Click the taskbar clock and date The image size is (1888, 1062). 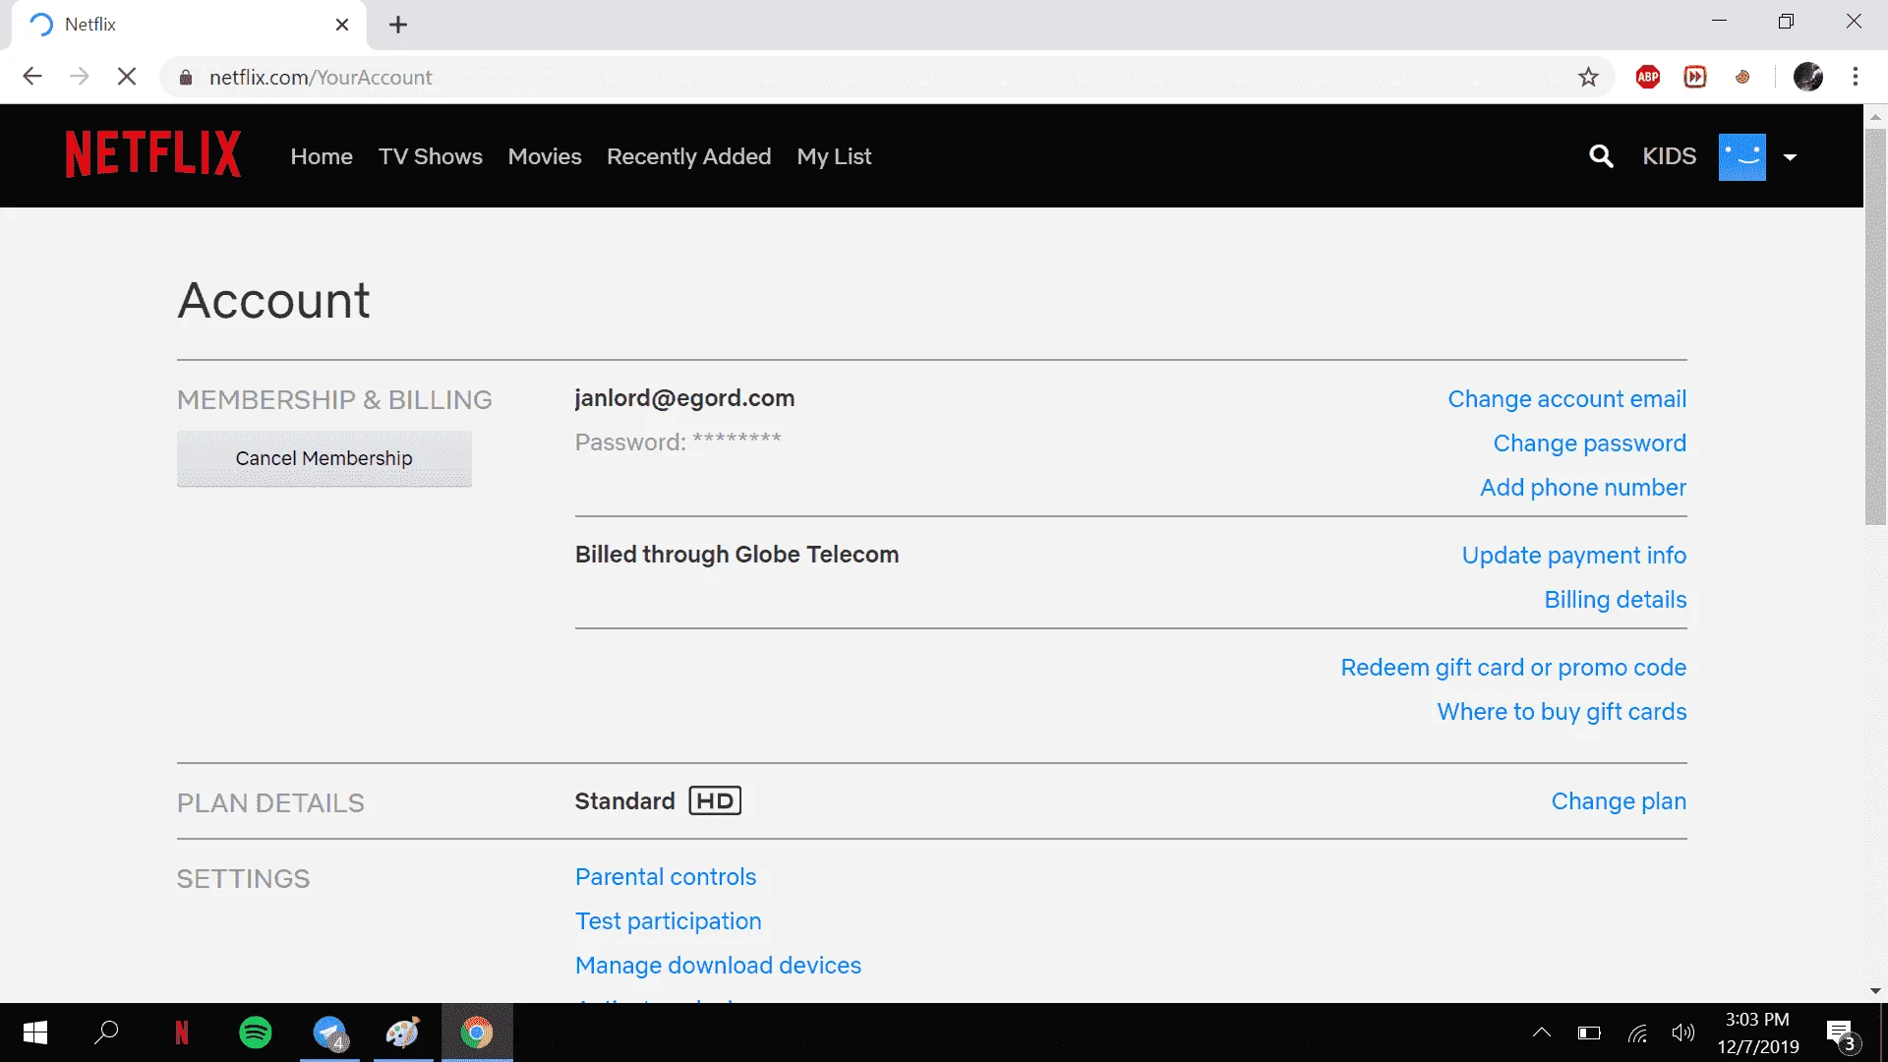pos(1758,1032)
